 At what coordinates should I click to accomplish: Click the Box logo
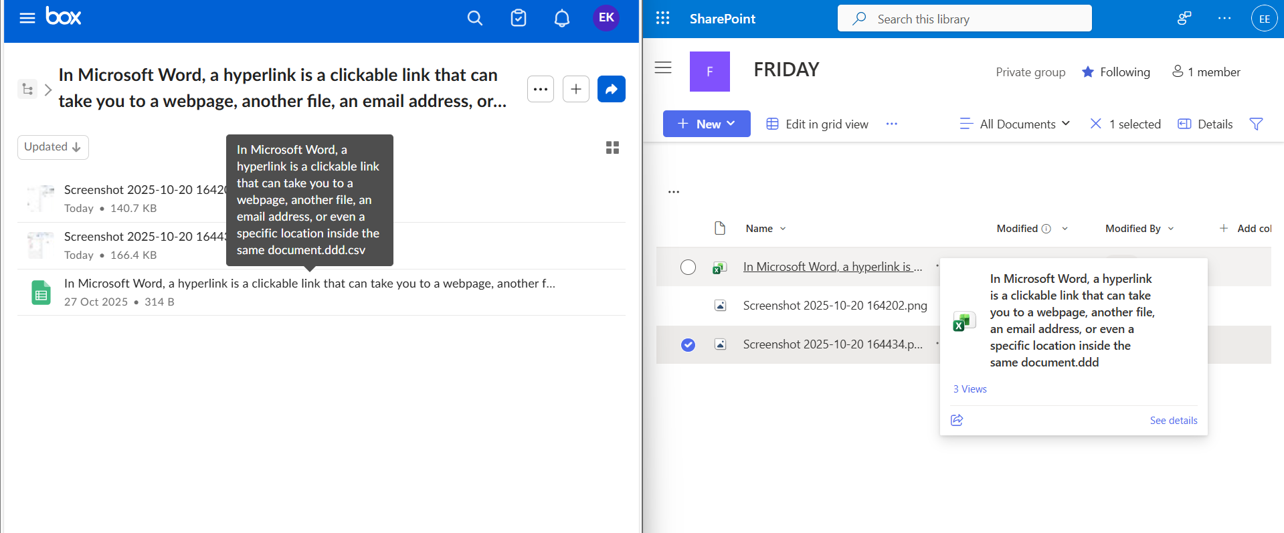[x=64, y=16]
